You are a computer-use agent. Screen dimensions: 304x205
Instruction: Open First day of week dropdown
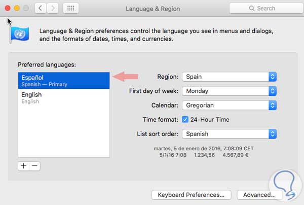[229, 91]
